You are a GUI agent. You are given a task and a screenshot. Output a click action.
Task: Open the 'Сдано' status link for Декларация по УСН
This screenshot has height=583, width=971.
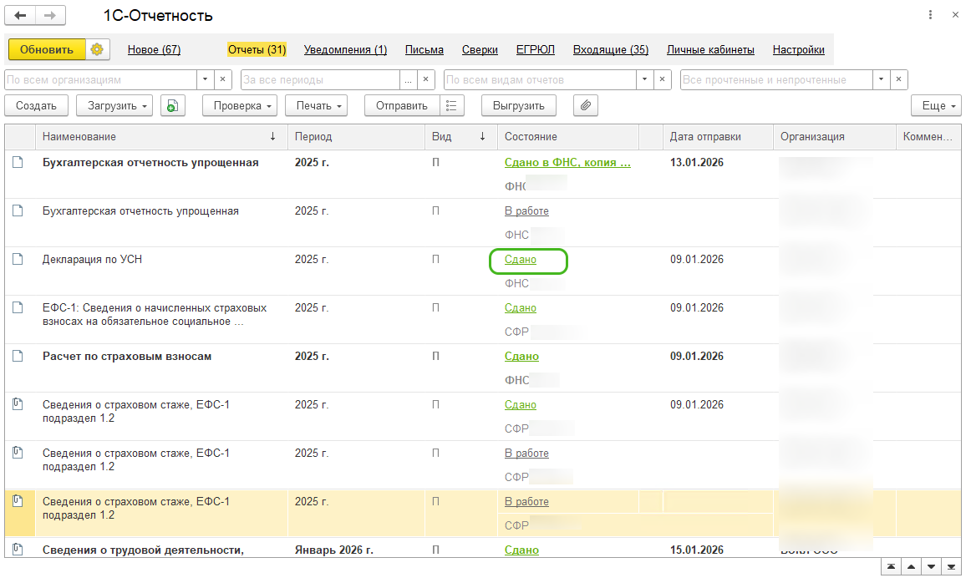pyautogui.click(x=520, y=260)
